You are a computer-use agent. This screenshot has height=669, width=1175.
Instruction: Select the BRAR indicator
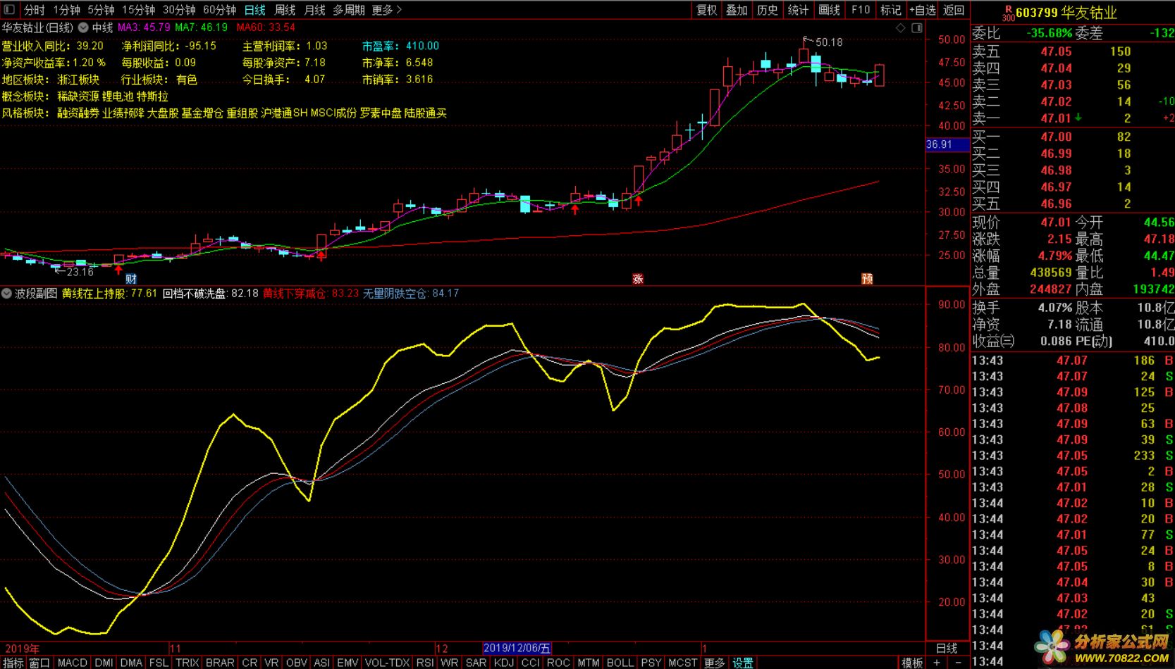(x=220, y=663)
